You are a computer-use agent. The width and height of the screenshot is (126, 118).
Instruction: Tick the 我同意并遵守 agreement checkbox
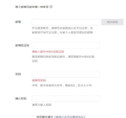pos(34,117)
